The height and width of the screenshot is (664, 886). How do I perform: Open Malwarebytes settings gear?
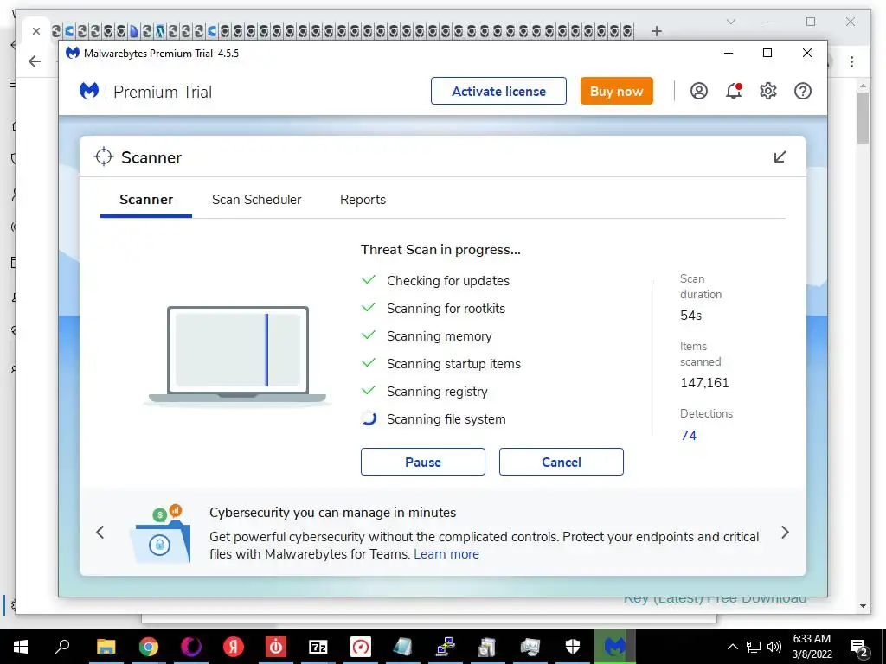pyautogui.click(x=768, y=91)
